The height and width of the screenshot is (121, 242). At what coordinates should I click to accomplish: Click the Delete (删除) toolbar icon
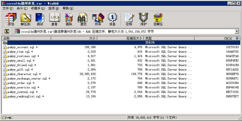tap(69, 19)
